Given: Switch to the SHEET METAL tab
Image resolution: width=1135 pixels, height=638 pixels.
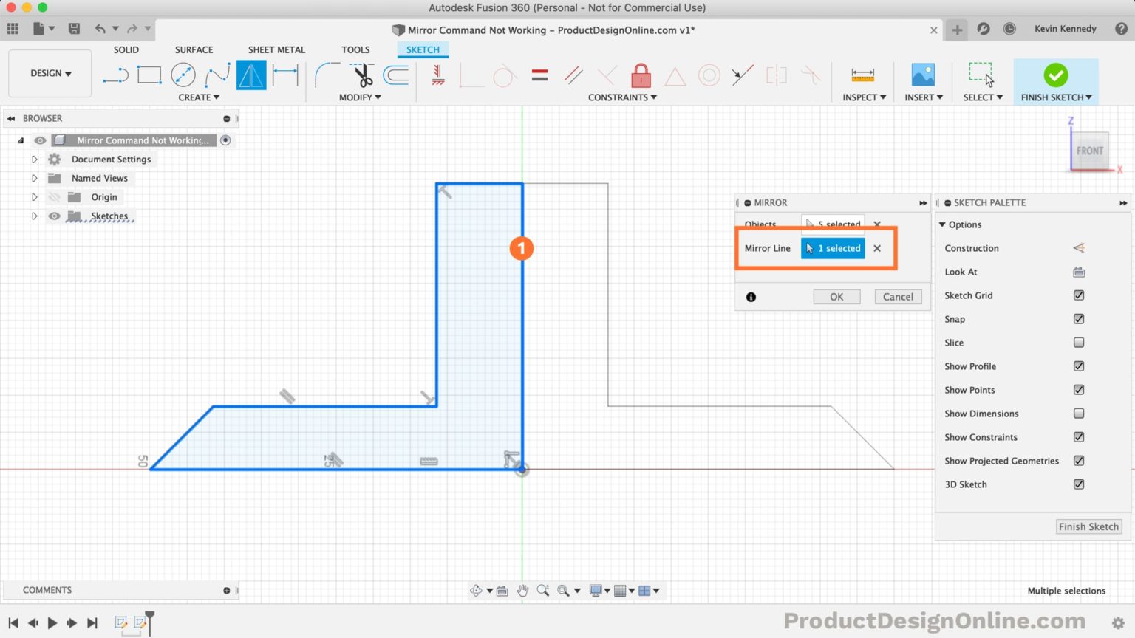Looking at the screenshot, I should pos(276,49).
